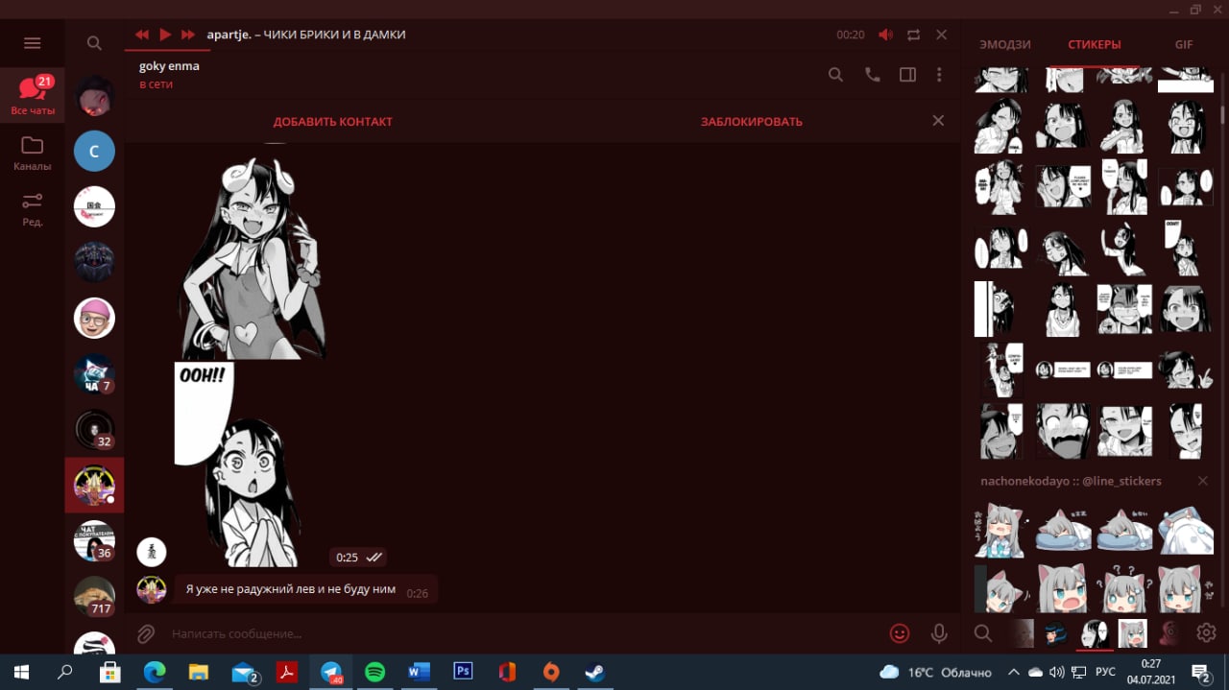Open Microsoft Edge from the taskbar
The width and height of the screenshot is (1229, 690).
(154, 672)
